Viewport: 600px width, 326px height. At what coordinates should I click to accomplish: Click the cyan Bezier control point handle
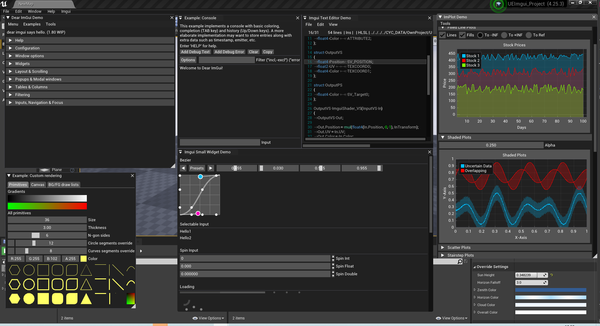200,177
